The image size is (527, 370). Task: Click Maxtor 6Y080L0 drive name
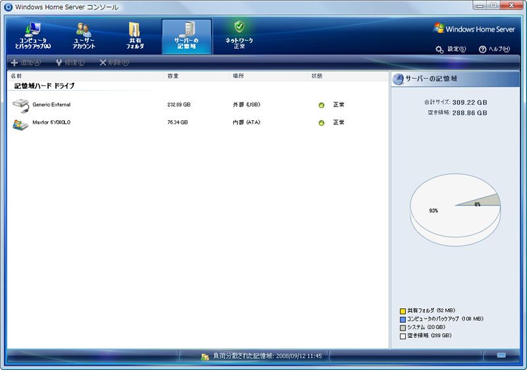pyautogui.click(x=51, y=122)
